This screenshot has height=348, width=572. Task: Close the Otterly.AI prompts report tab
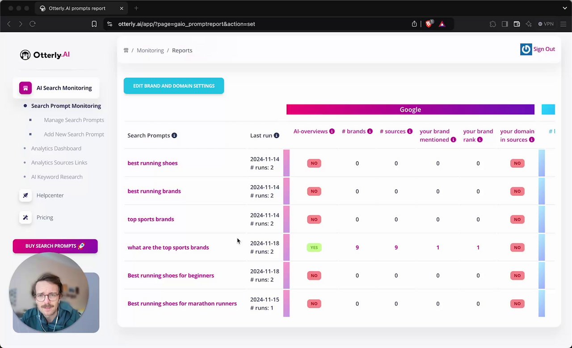pos(122,8)
